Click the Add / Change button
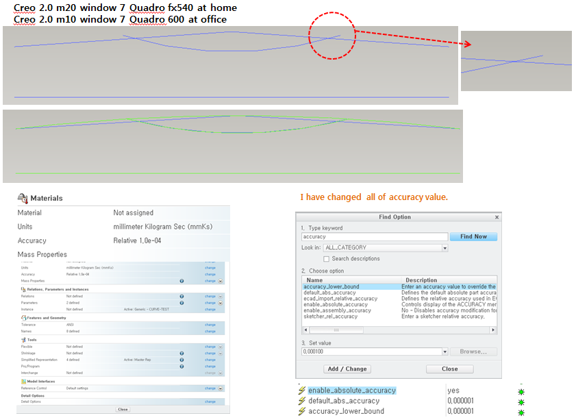576x420 pixels. [347, 369]
